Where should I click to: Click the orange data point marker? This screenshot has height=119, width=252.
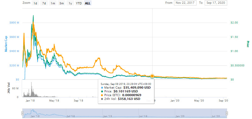[x=152, y=76]
